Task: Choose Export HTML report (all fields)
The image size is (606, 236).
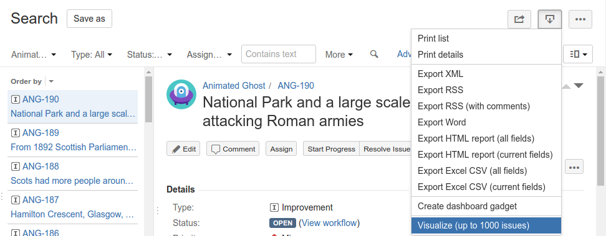Action: pos(486,138)
